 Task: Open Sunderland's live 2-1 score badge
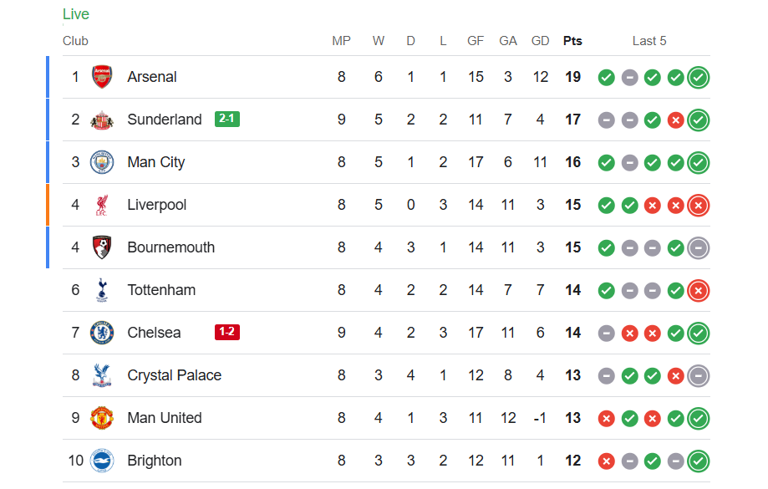pos(226,120)
